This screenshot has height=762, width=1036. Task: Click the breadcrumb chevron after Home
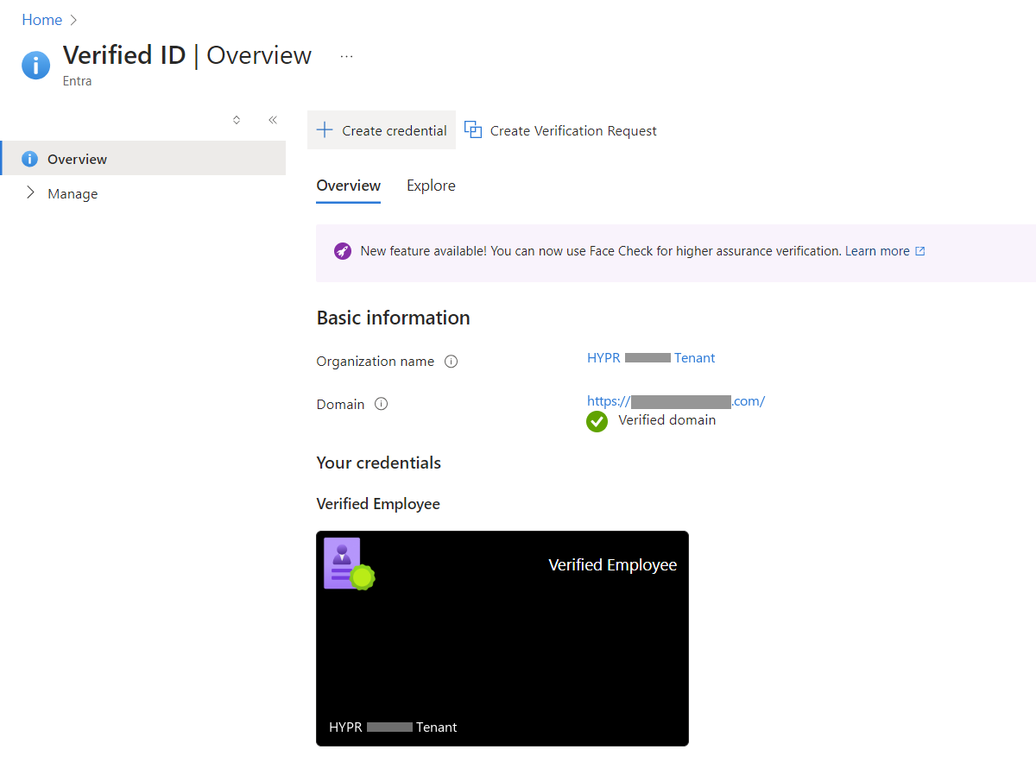[x=73, y=20]
